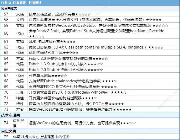180x140 pixels.
Task: Click description 补充单元测试
Action: point(48,76)
